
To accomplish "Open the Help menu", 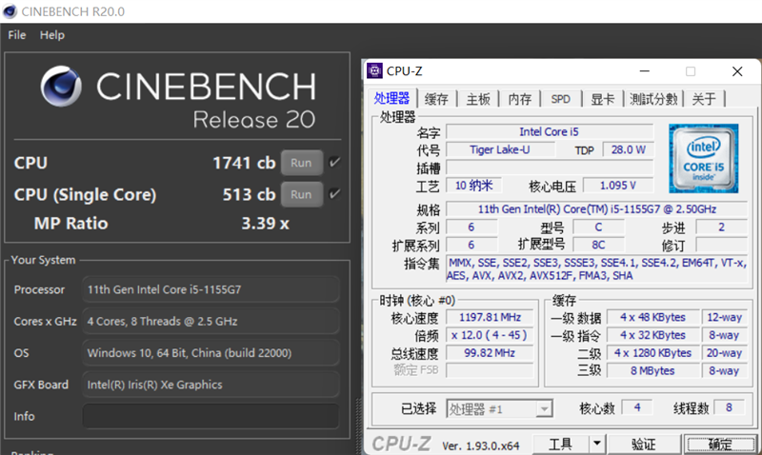I will pos(52,35).
